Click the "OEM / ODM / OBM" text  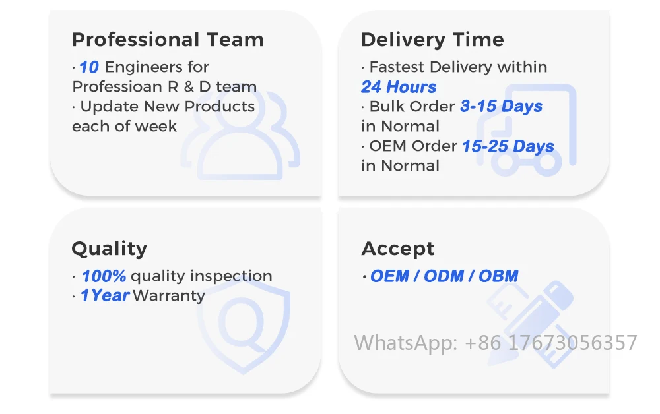click(444, 276)
